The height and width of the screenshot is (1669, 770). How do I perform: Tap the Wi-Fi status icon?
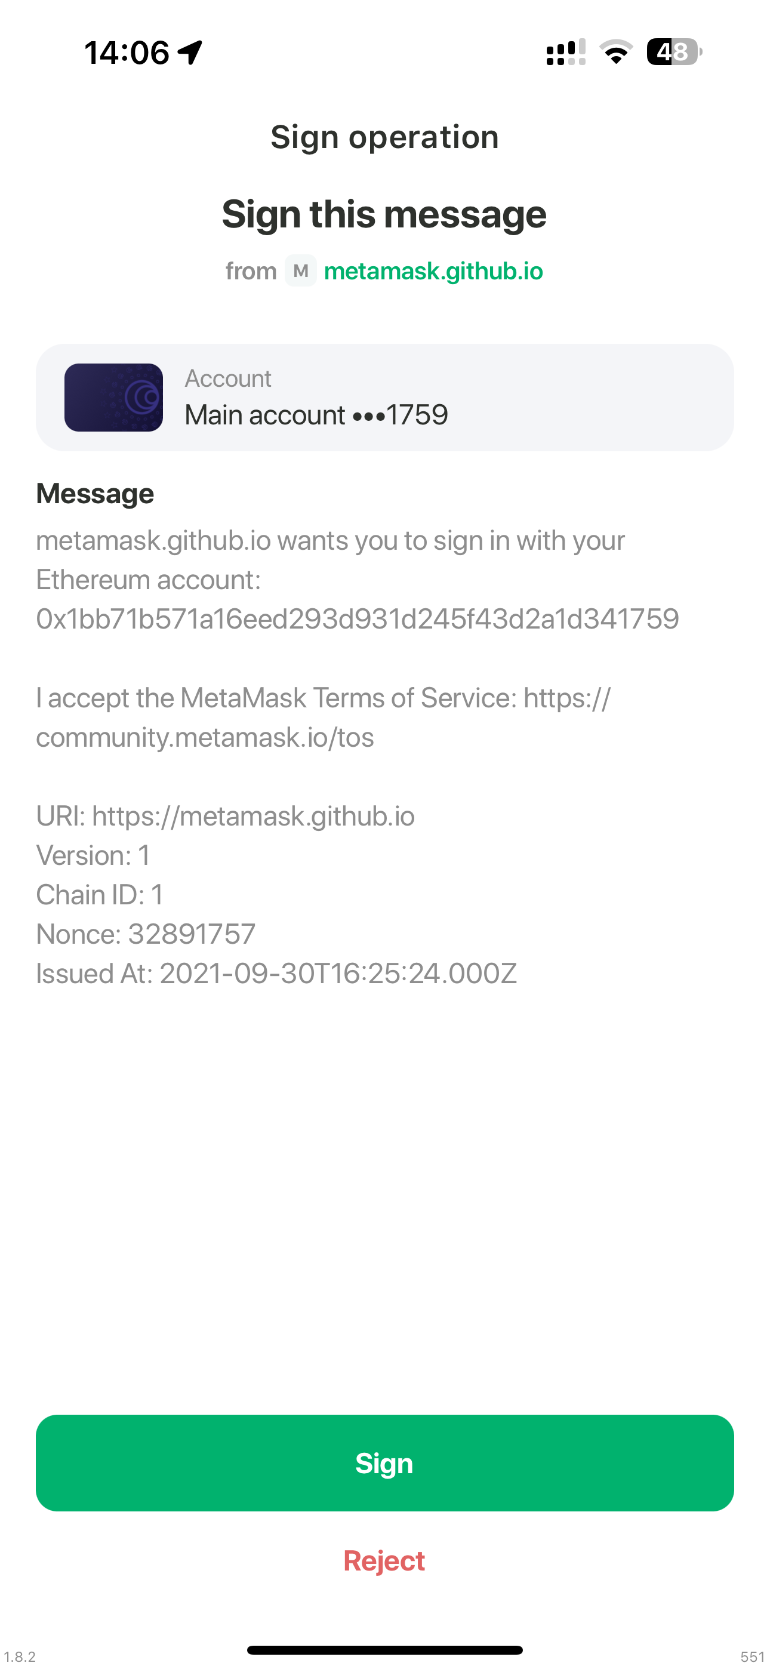616,52
